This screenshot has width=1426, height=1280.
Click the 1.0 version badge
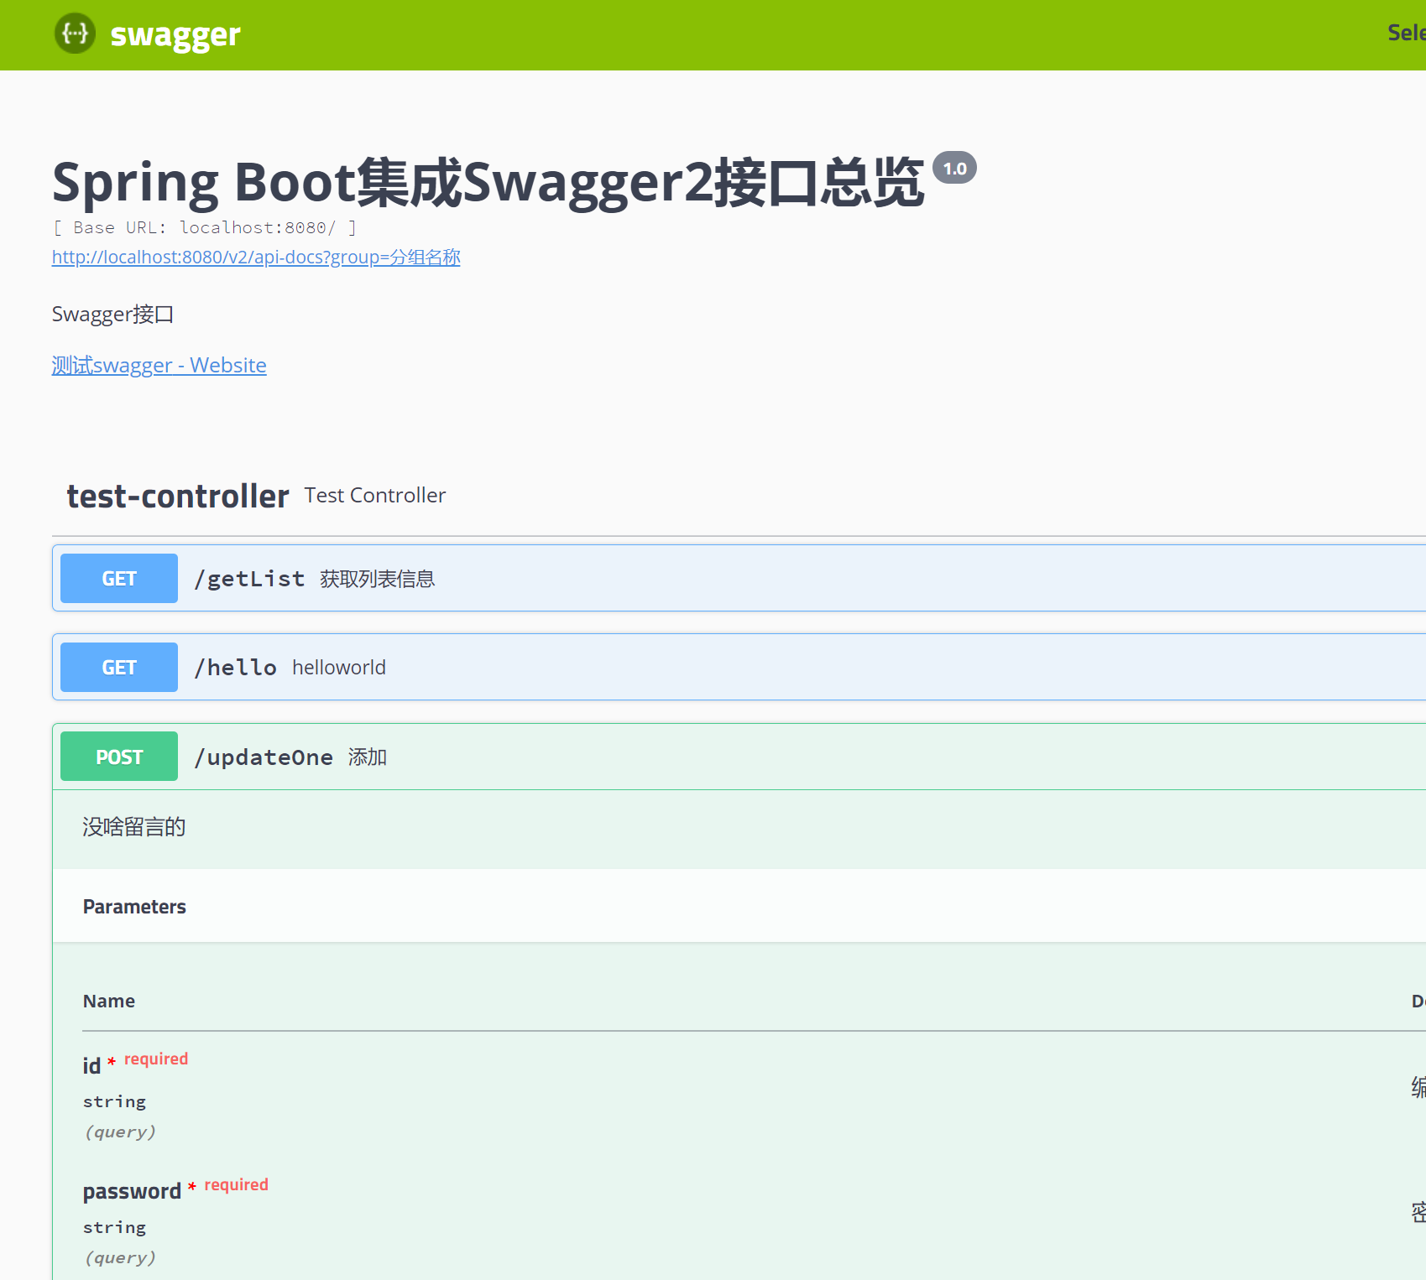click(x=954, y=169)
